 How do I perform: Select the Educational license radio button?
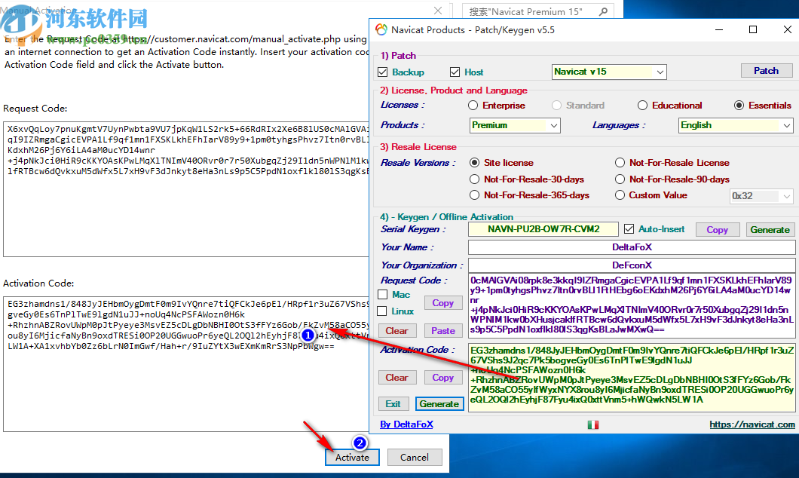click(x=642, y=105)
